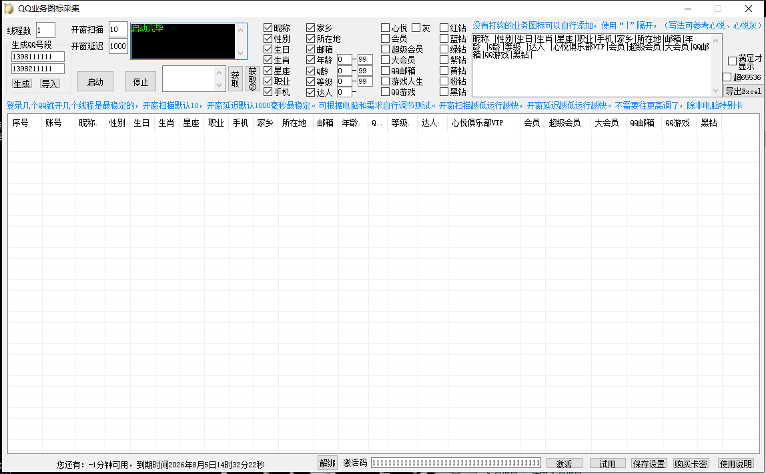Focus the 激活码 activation code field
766x474 pixels.
tap(456, 463)
